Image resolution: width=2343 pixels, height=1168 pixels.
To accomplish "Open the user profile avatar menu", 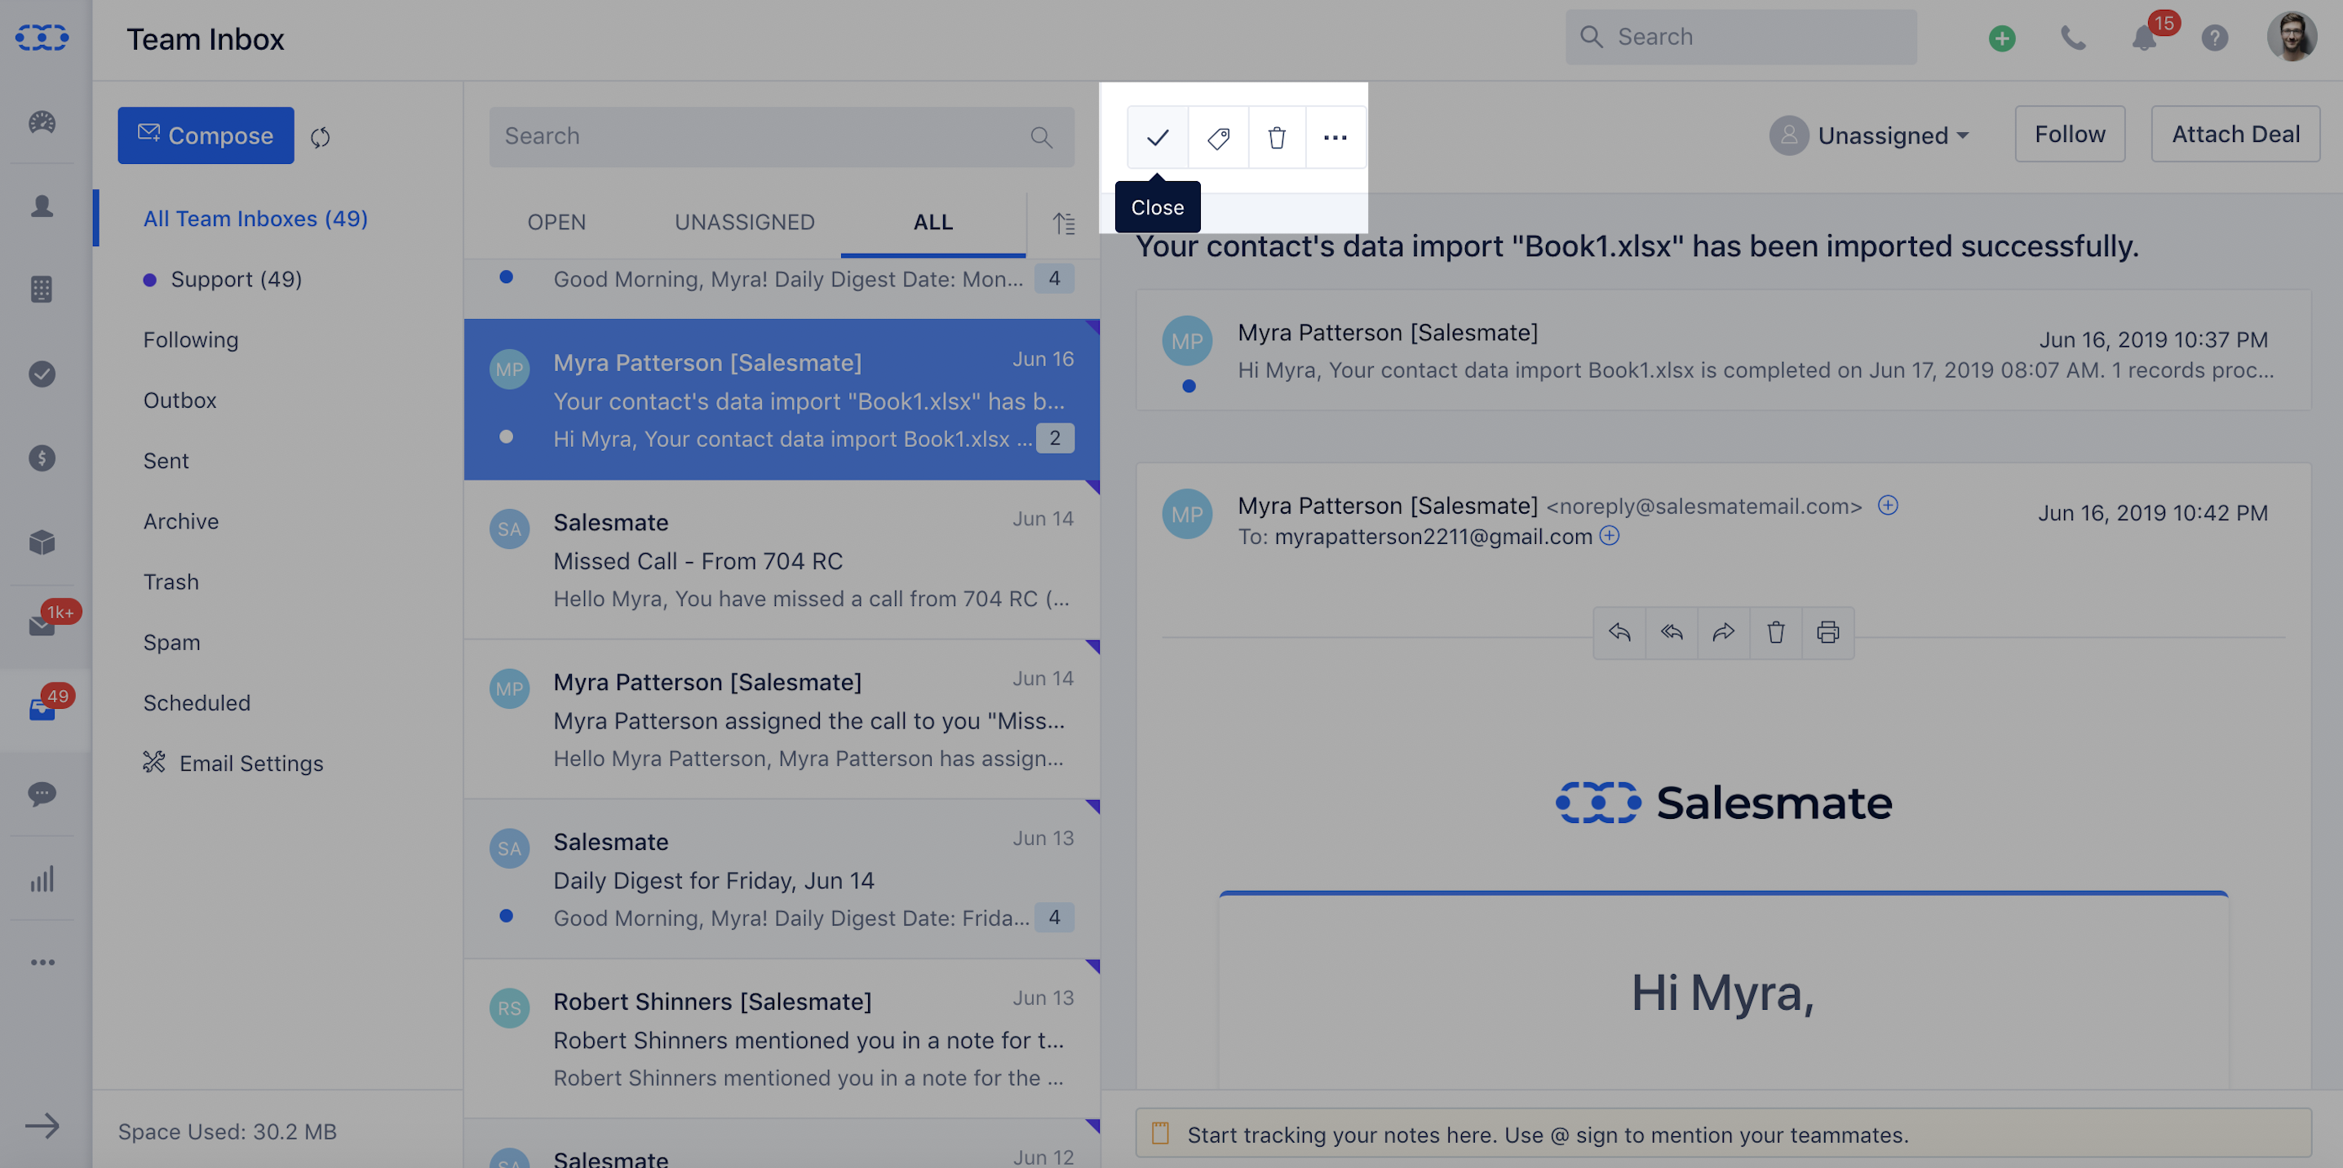I will coord(2291,38).
